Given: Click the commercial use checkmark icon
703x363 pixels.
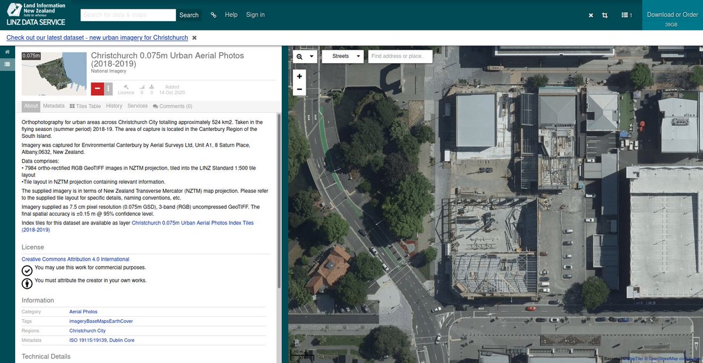Looking at the screenshot, I should (x=27, y=270).
